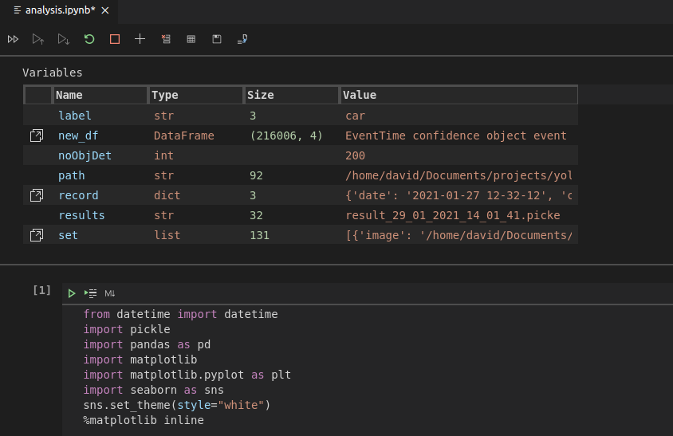Save the notebook using disk icon
This screenshot has width=673, height=436.
click(x=216, y=38)
